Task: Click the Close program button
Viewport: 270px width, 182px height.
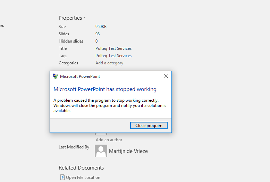Action: [x=149, y=126]
